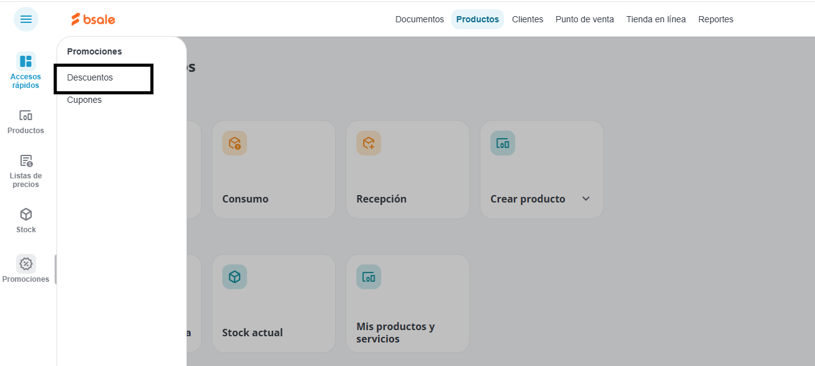Open the Documentos top menu
The height and width of the screenshot is (366, 815).
coord(420,19)
